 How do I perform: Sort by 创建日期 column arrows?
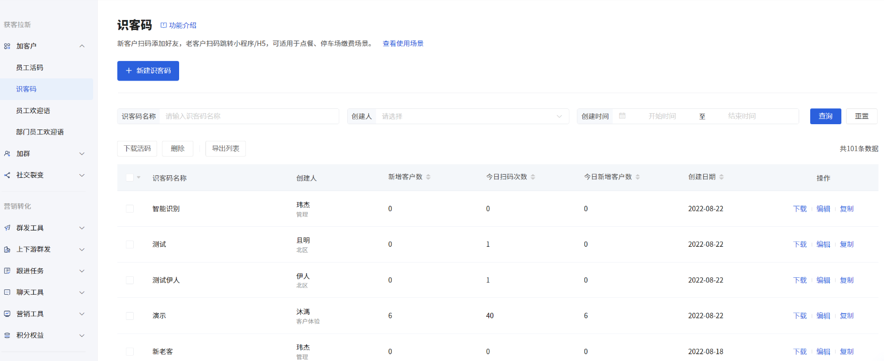click(x=721, y=177)
